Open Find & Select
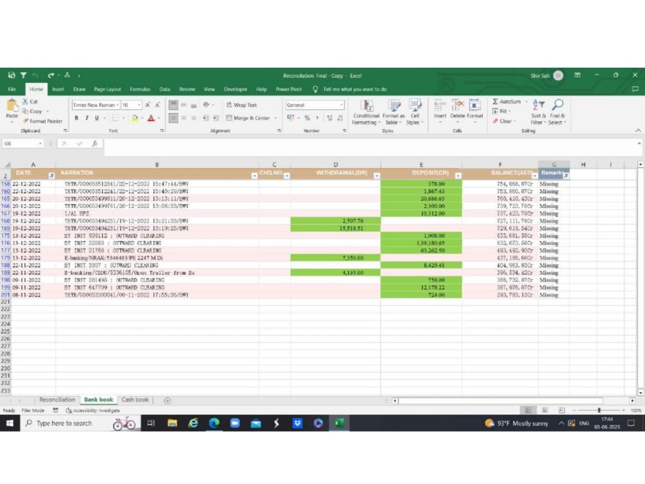The width and height of the screenshot is (645, 484). (557, 112)
